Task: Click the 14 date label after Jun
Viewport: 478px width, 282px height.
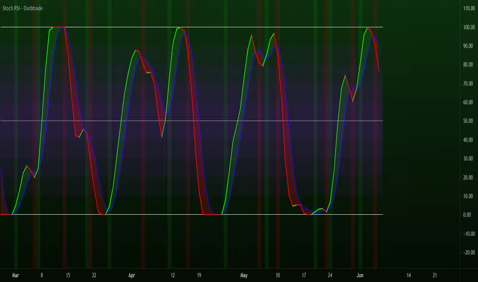Action: click(408, 275)
